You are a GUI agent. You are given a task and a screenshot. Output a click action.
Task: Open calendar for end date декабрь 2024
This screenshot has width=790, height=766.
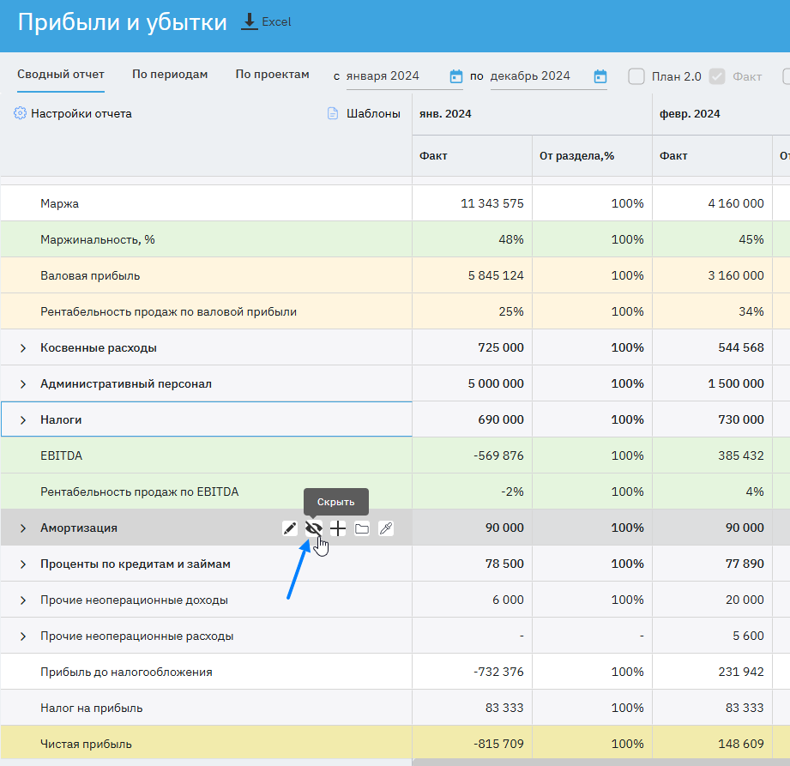pyautogui.click(x=600, y=76)
